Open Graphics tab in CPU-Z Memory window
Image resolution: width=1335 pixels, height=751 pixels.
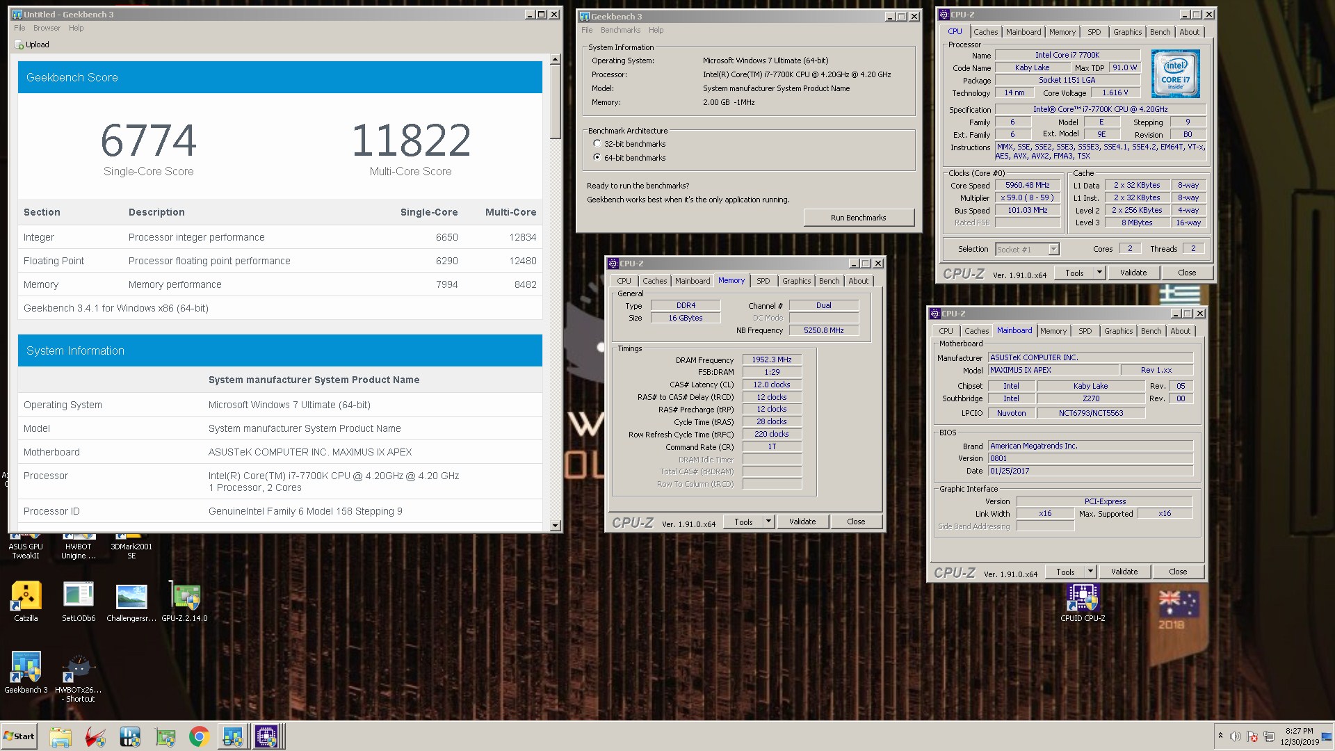click(x=796, y=281)
